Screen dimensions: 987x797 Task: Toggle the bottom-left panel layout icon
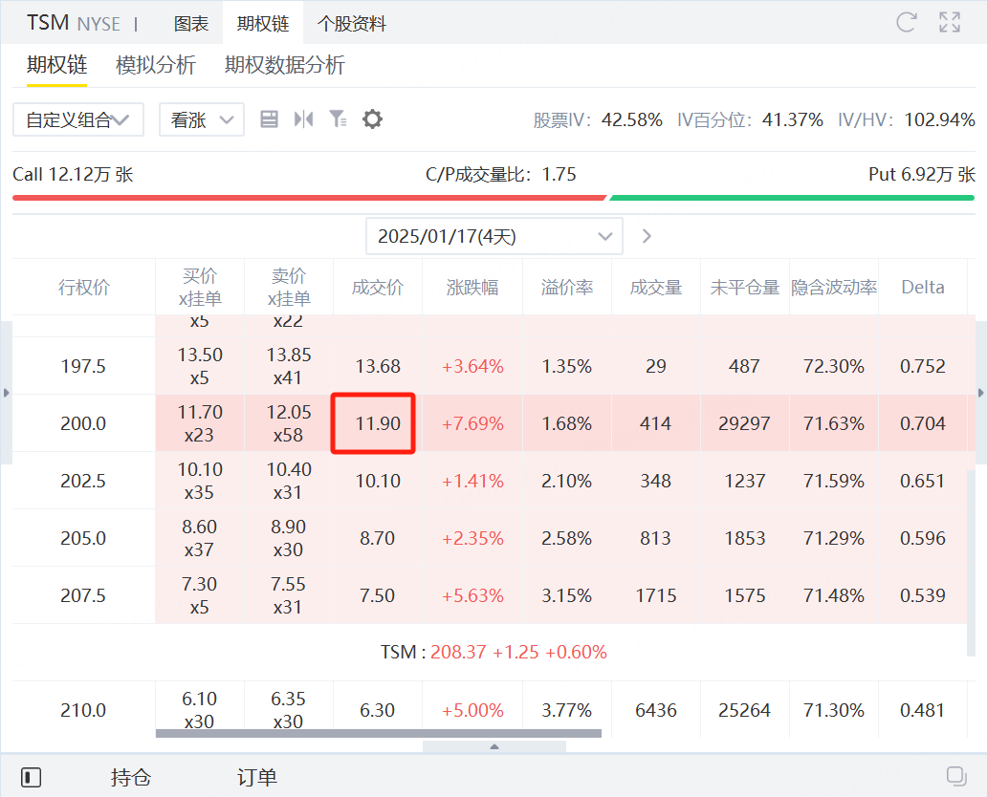tap(31, 778)
